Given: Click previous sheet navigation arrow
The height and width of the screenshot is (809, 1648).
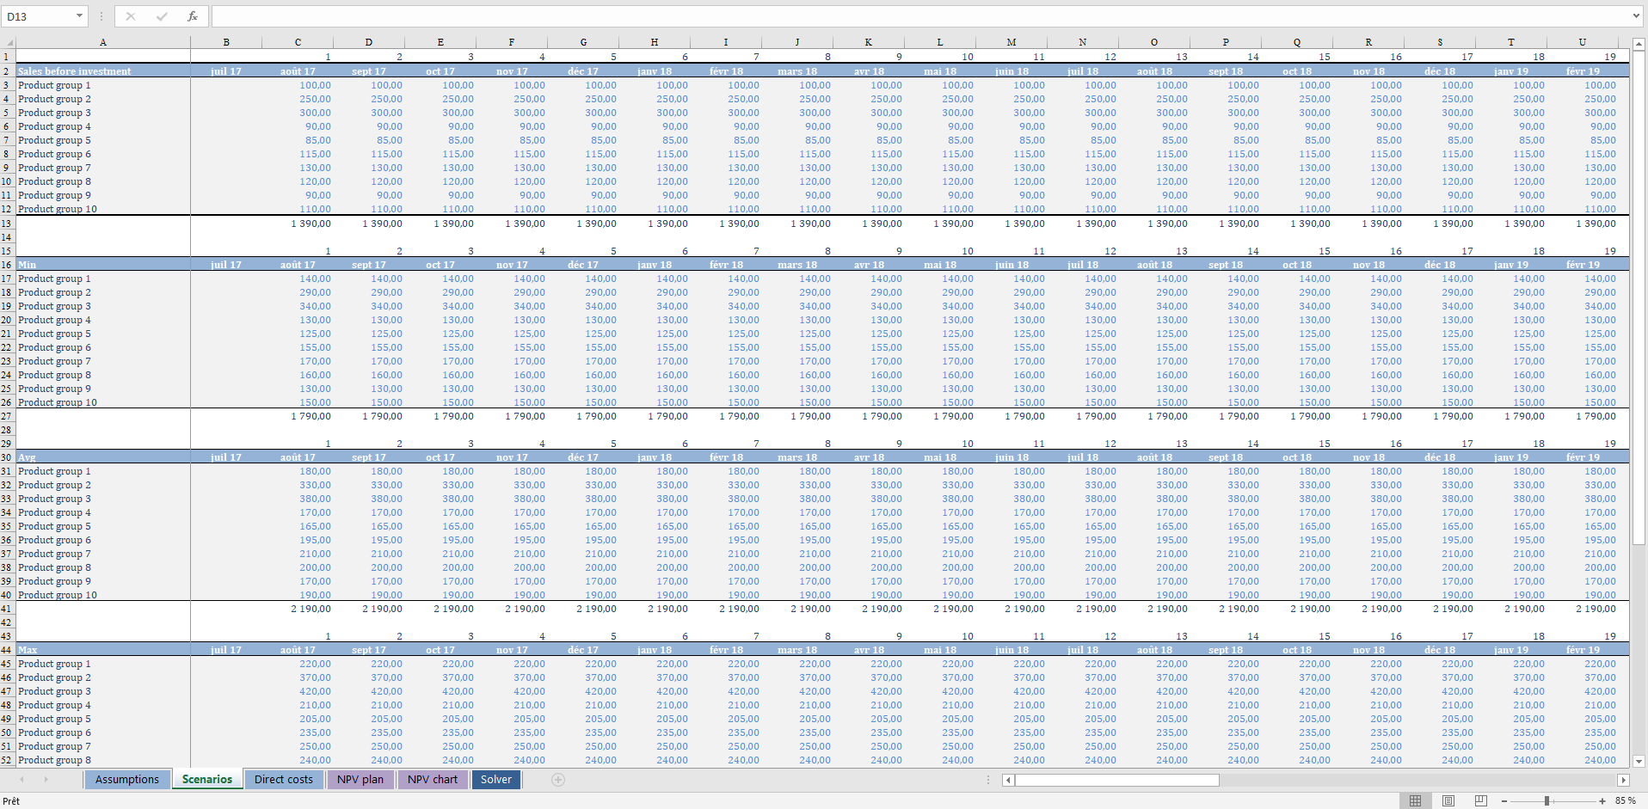Looking at the screenshot, I should (x=22, y=780).
